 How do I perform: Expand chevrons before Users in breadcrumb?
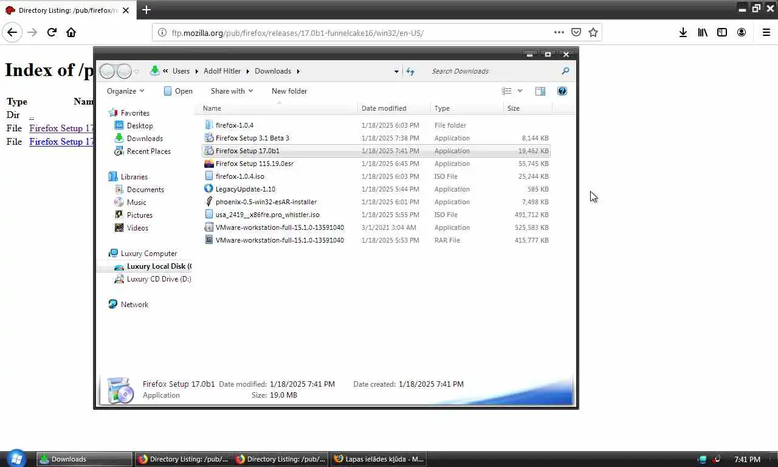pyautogui.click(x=165, y=71)
